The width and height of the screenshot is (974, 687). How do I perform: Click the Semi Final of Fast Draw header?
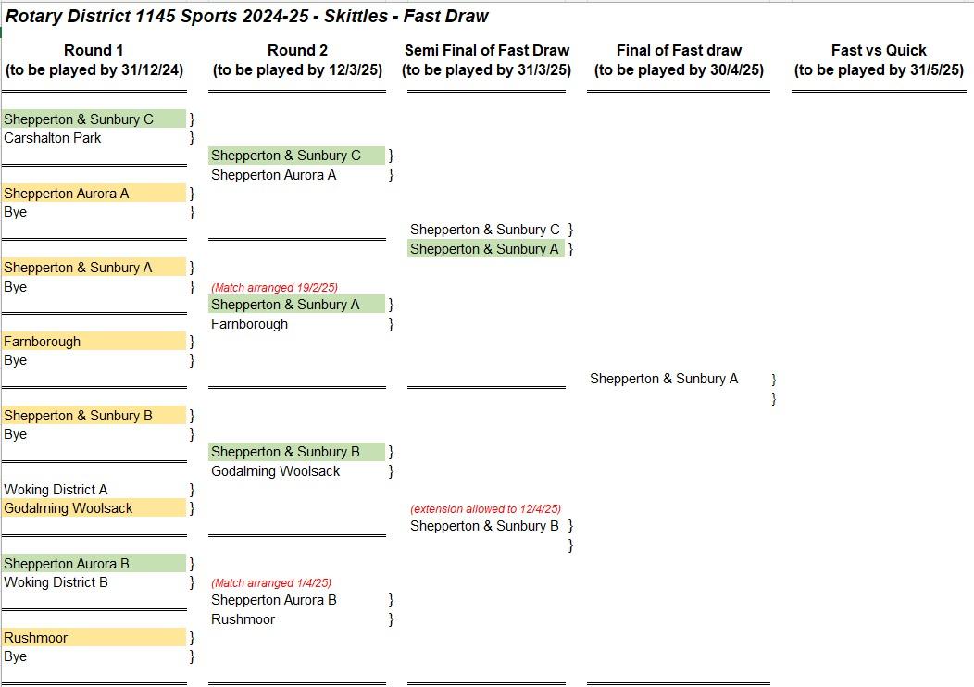point(486,59)
